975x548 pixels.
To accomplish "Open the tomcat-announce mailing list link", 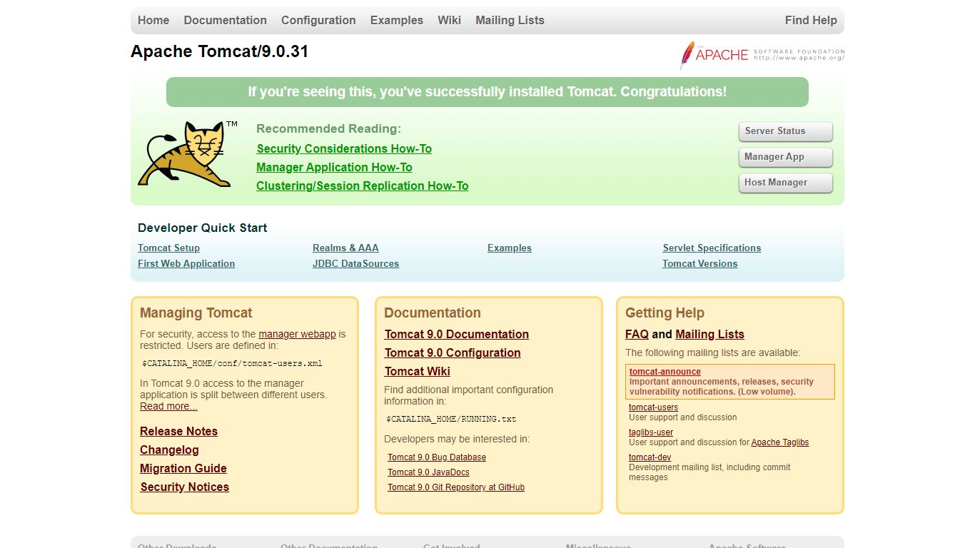I will click(665, 372).
